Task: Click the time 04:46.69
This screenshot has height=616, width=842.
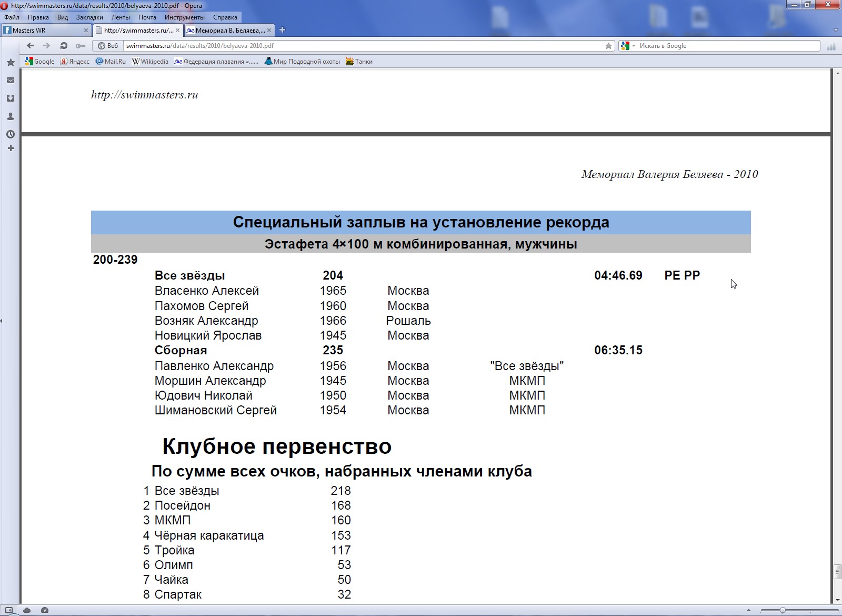Action: 618,275
